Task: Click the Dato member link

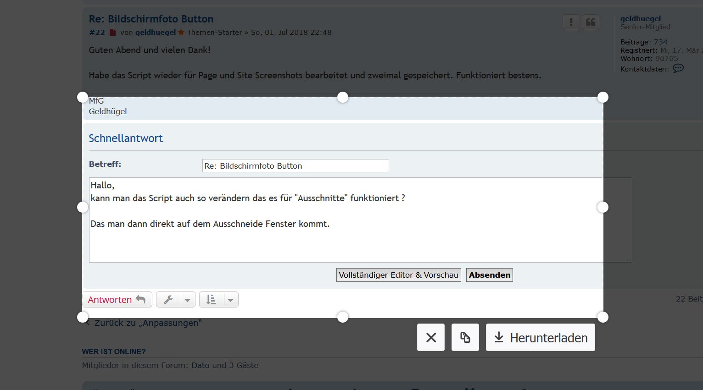Action: pyautogui.click(x=201, y=365)
